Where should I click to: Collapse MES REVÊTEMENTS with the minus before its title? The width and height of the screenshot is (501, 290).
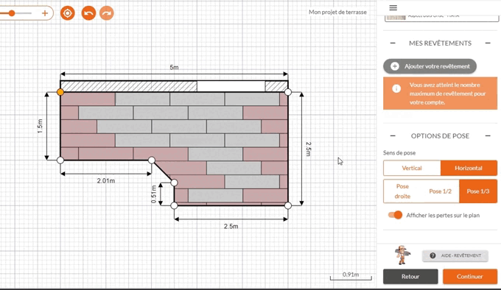tap(393, 43)
